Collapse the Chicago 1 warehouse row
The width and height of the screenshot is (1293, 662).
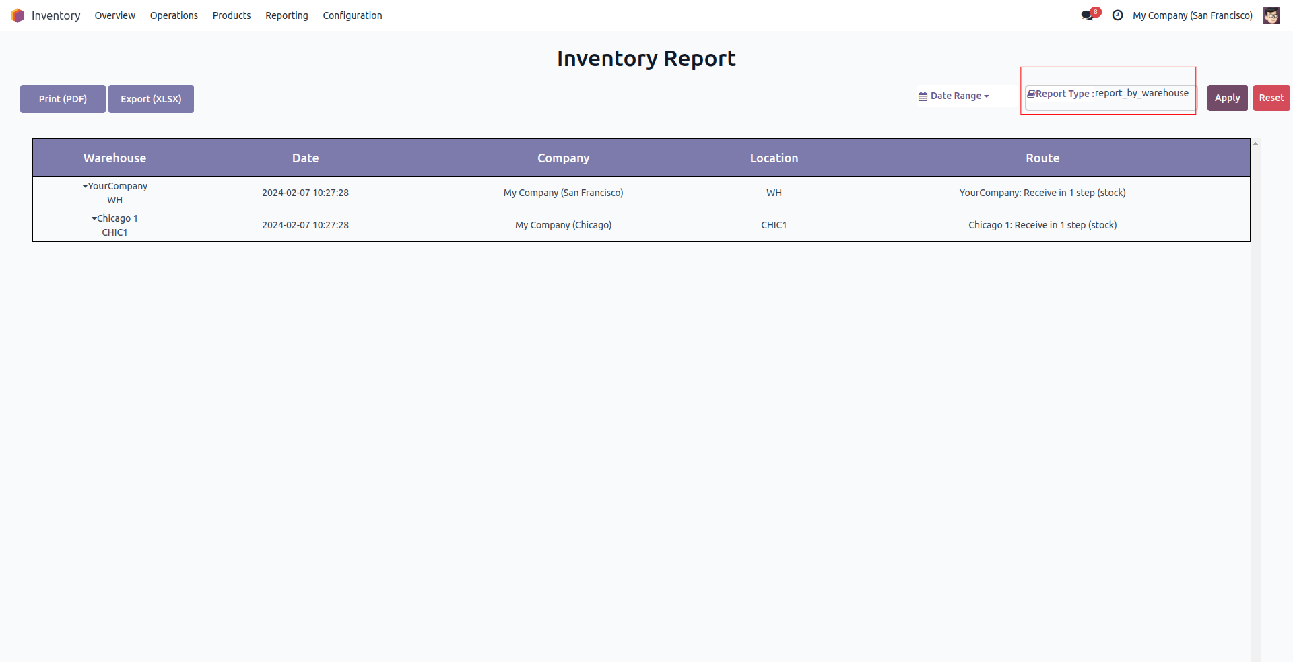(94, 218)
